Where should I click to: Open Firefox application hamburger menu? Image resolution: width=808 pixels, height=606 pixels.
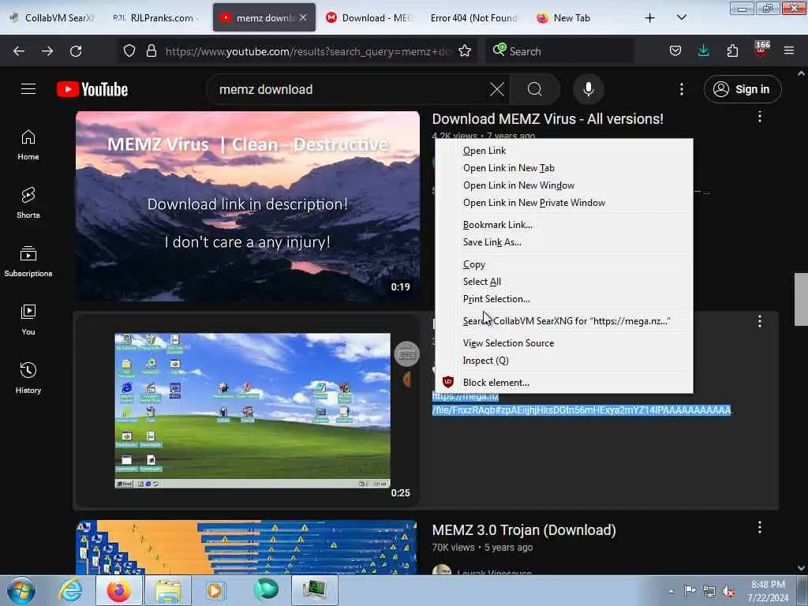point(789,50)
